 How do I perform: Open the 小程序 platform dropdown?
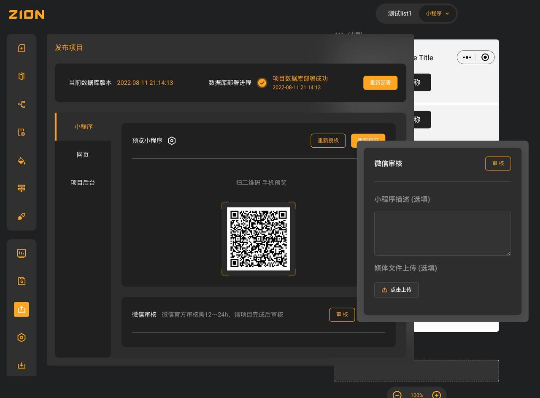tap(437, 14)
